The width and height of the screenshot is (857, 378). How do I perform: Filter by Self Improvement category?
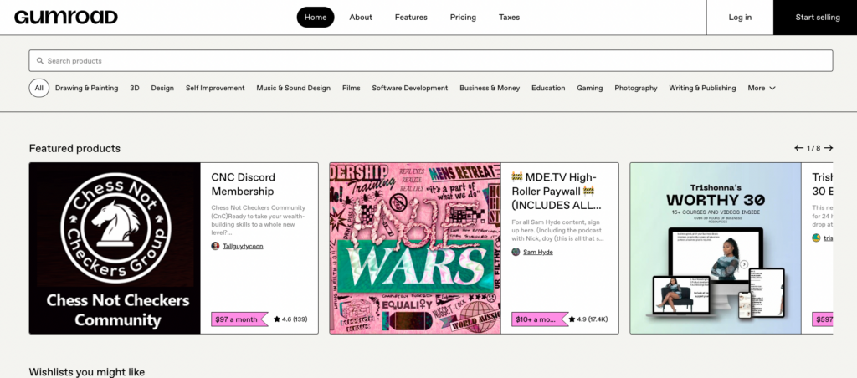[x=215, y=88]
